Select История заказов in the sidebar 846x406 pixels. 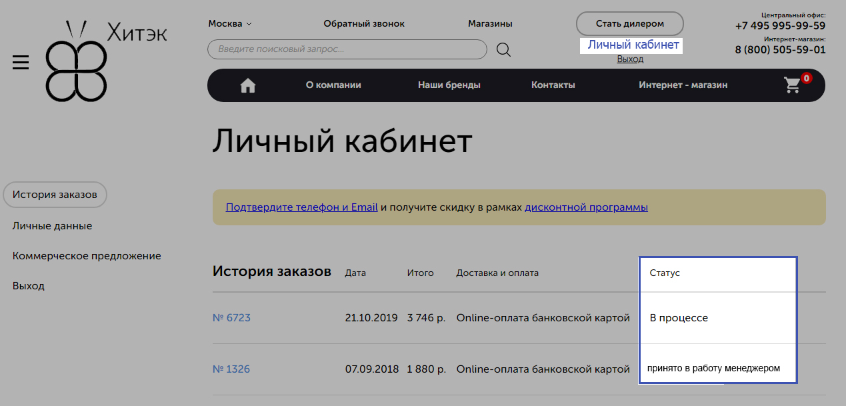click(55, 195)
